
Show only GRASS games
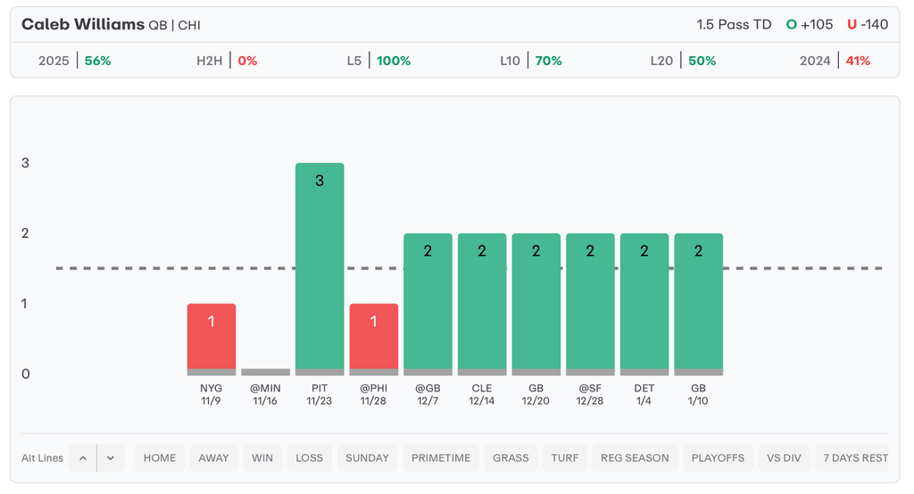511,458
